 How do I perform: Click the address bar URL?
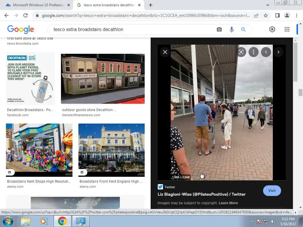pyautogui.click(x=146, y=15)
